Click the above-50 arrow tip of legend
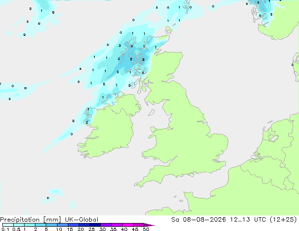The height and width of the screenshot is (231, 299). click(149, 225)
